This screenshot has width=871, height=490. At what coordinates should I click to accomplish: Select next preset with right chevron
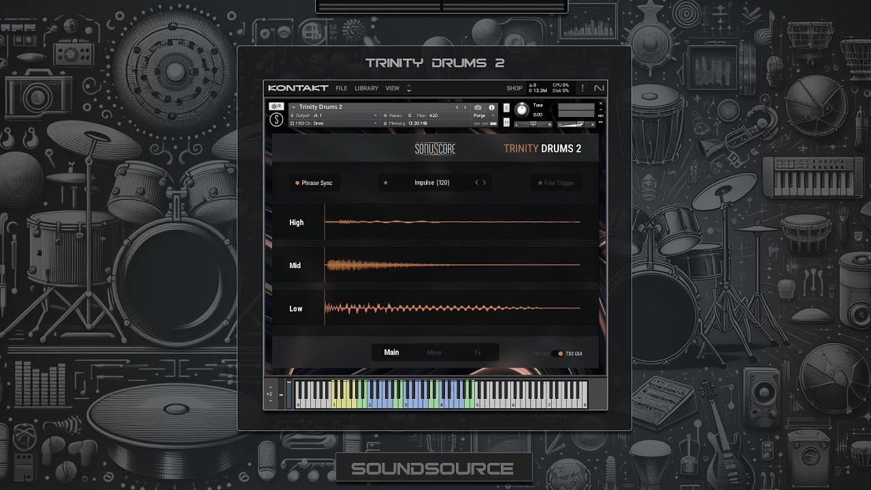484,182
